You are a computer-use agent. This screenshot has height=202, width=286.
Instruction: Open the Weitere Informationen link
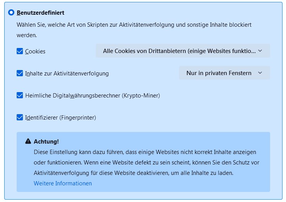coord(63,183)
